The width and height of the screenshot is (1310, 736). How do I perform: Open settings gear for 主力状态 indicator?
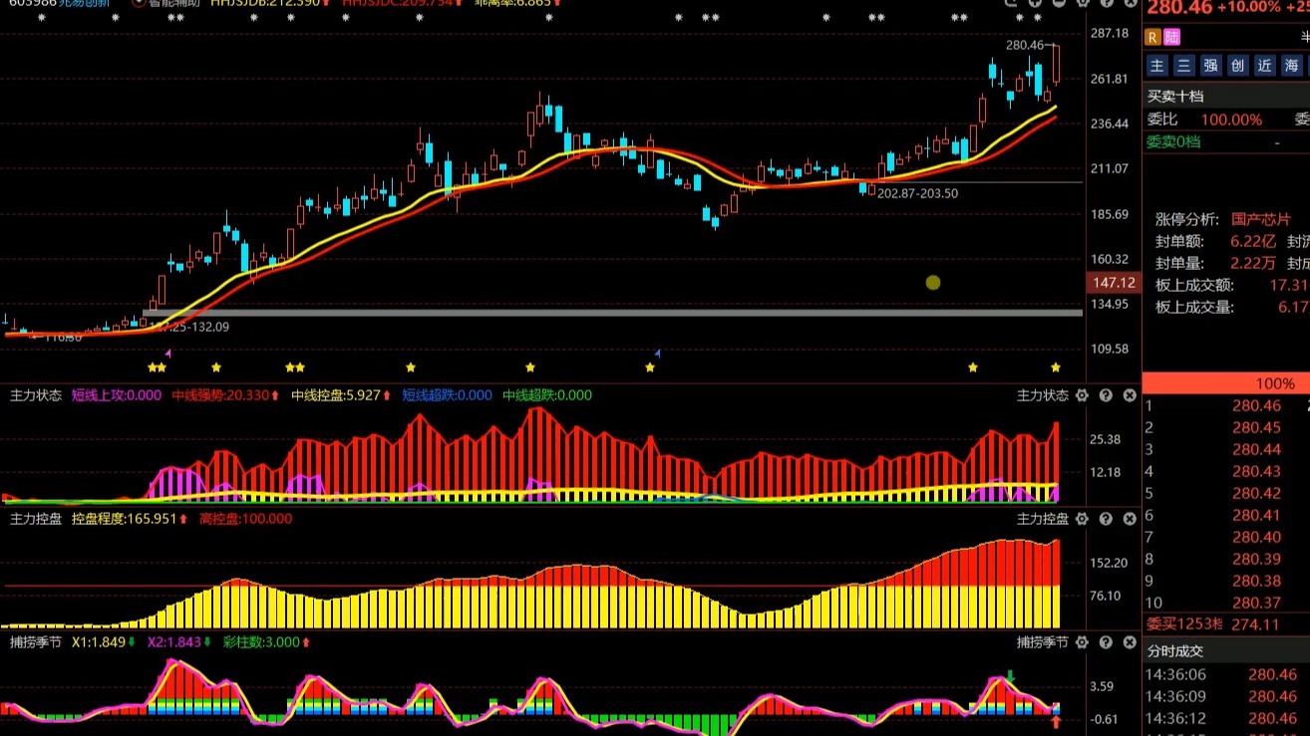point(1082,395)
